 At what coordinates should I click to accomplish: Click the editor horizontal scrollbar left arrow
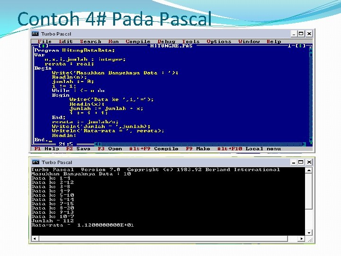pyautogui.click(x=96, y=144)
